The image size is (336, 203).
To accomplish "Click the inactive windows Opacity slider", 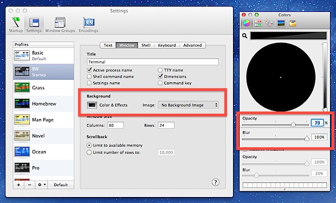I will point(275,164).
